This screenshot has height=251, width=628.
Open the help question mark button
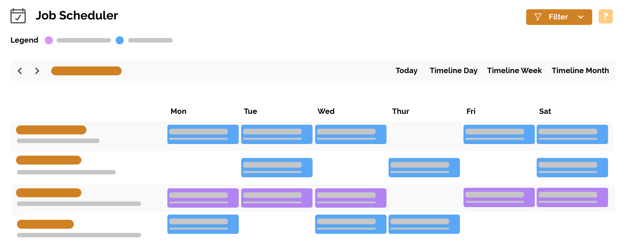[605, 17]
